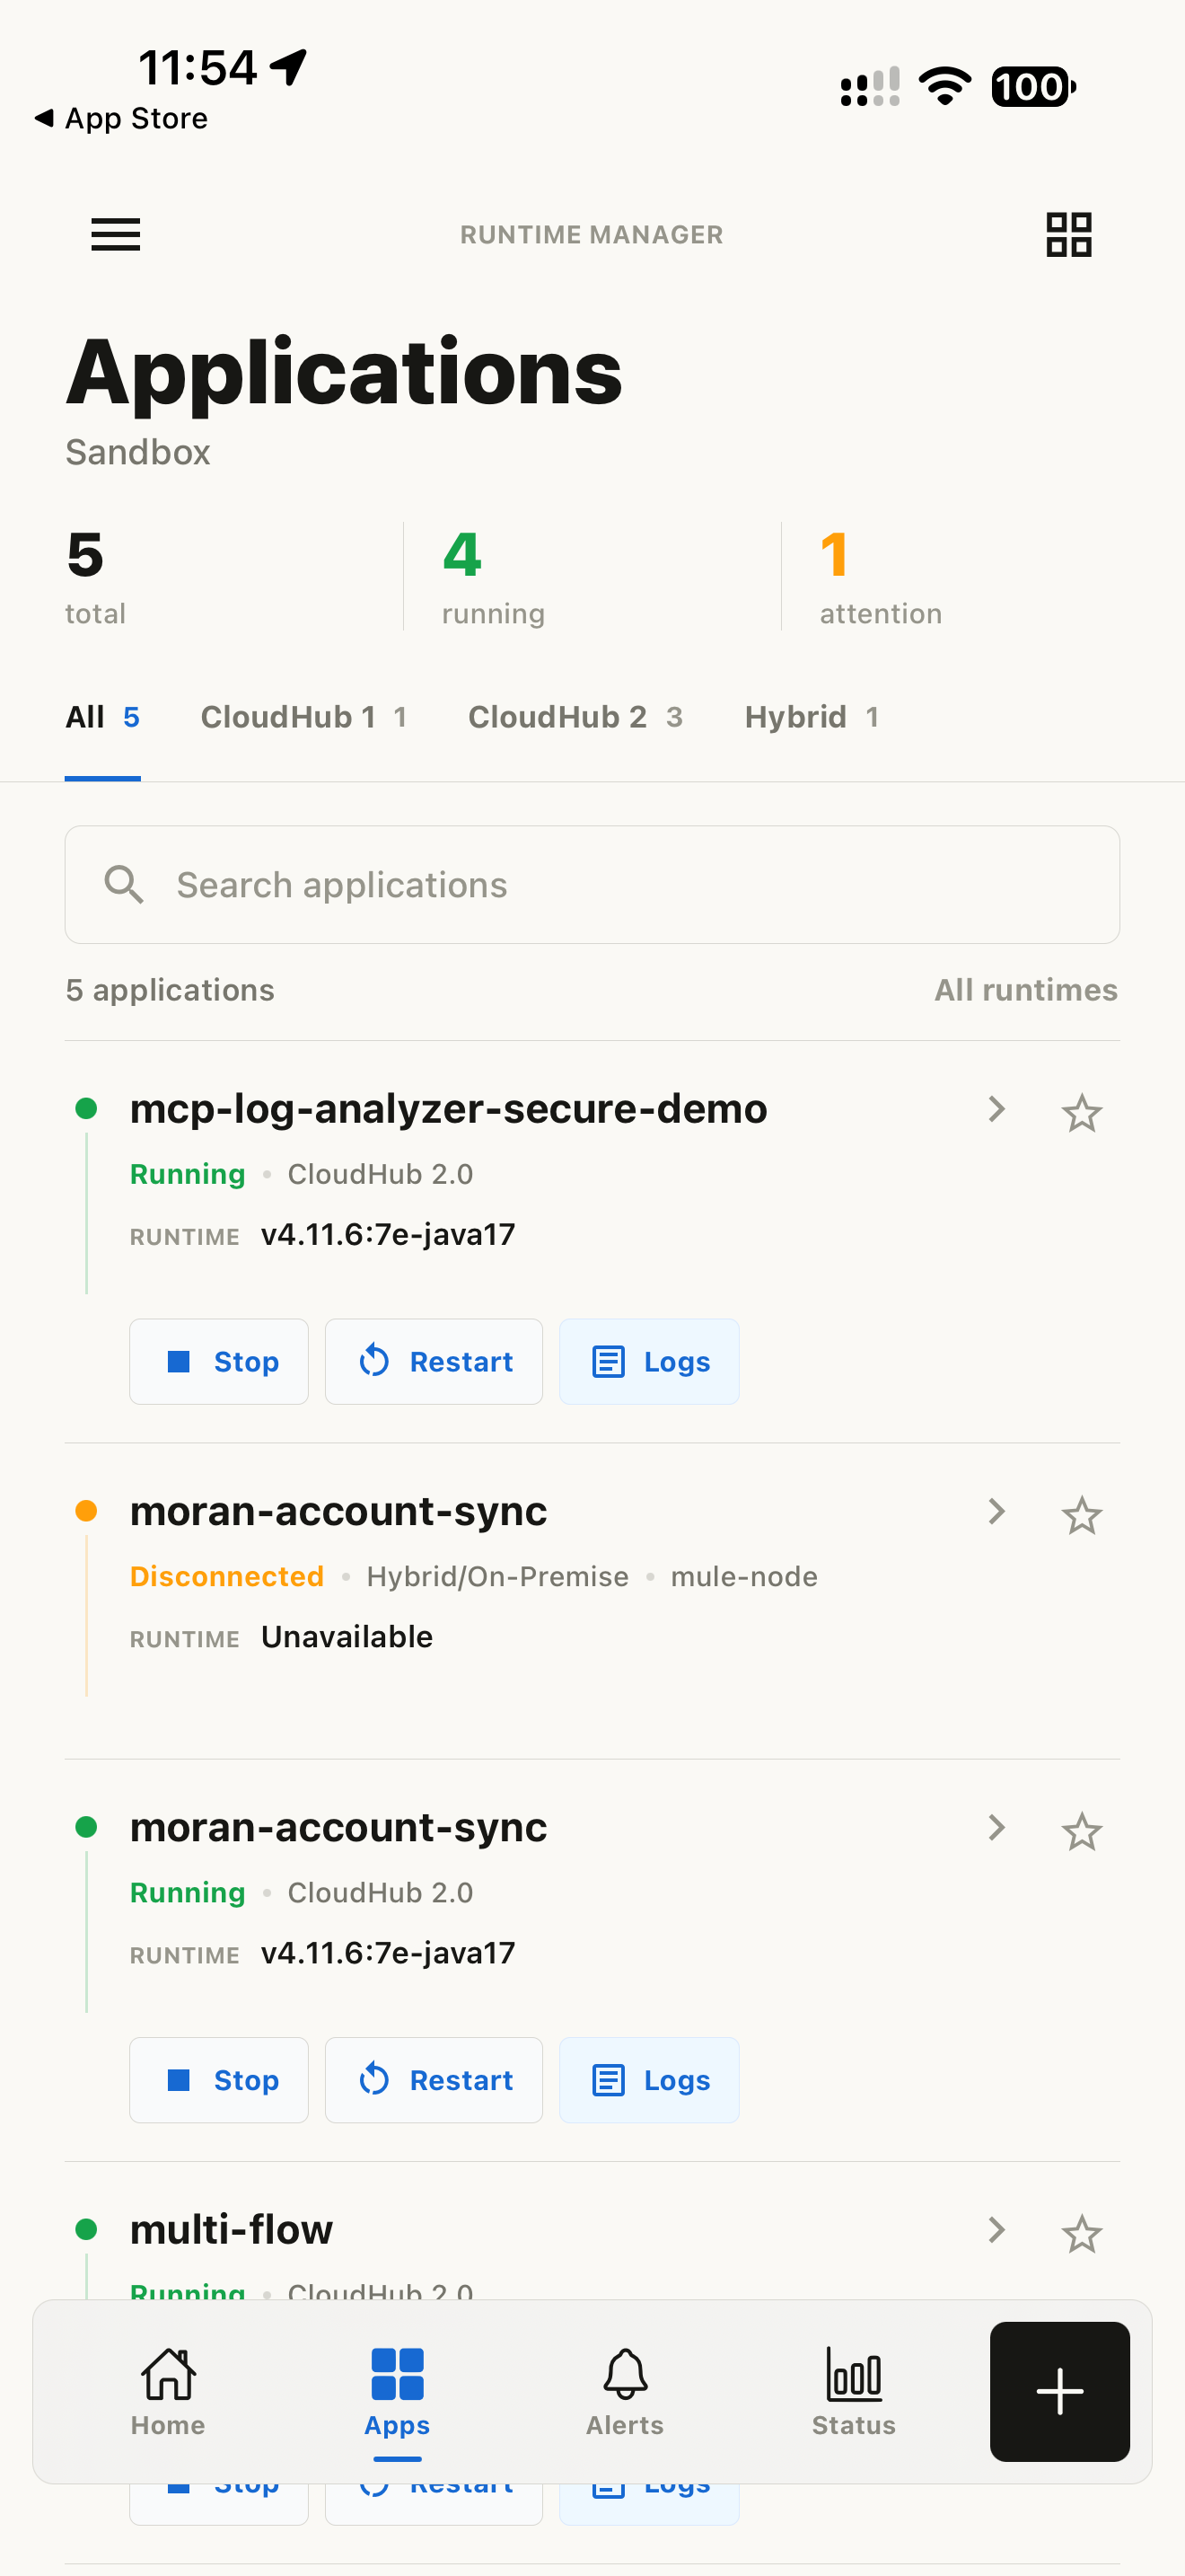
Task: Open Alerts bell in bottom bar
Action: (x=625, y=2392)
